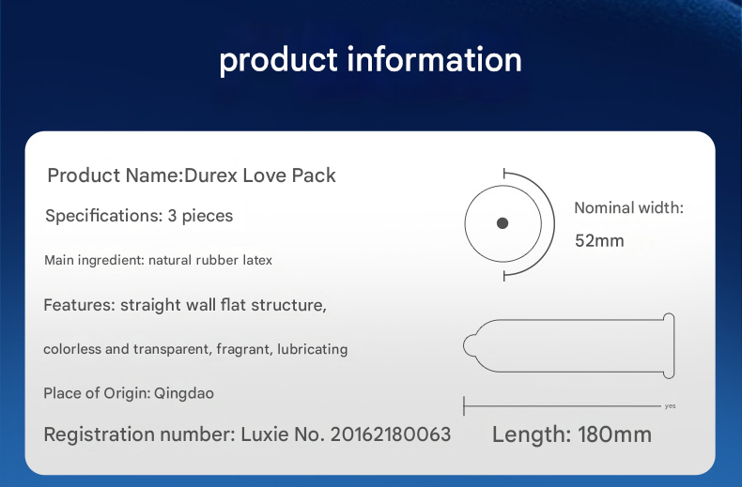Image resolution: width=742 pixels, height=487 pixels.
Task: Click the 'Length: 180mm' text
Action: pos(572,434)
